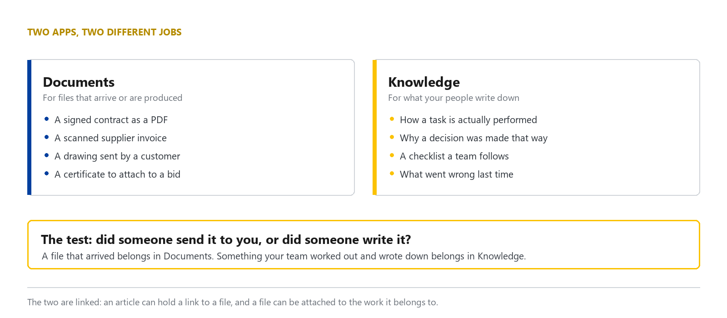Click the yellow bullet beside 'What went wrong last time'

pyautogui.click(x=392, y=173)
